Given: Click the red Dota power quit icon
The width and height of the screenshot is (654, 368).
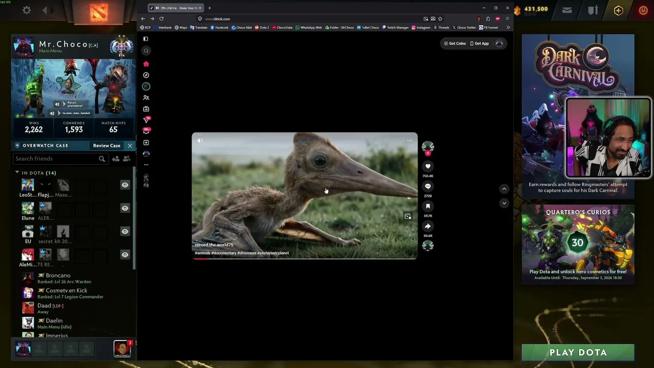Looking at the screenshot, I should [x=643, y=10].
